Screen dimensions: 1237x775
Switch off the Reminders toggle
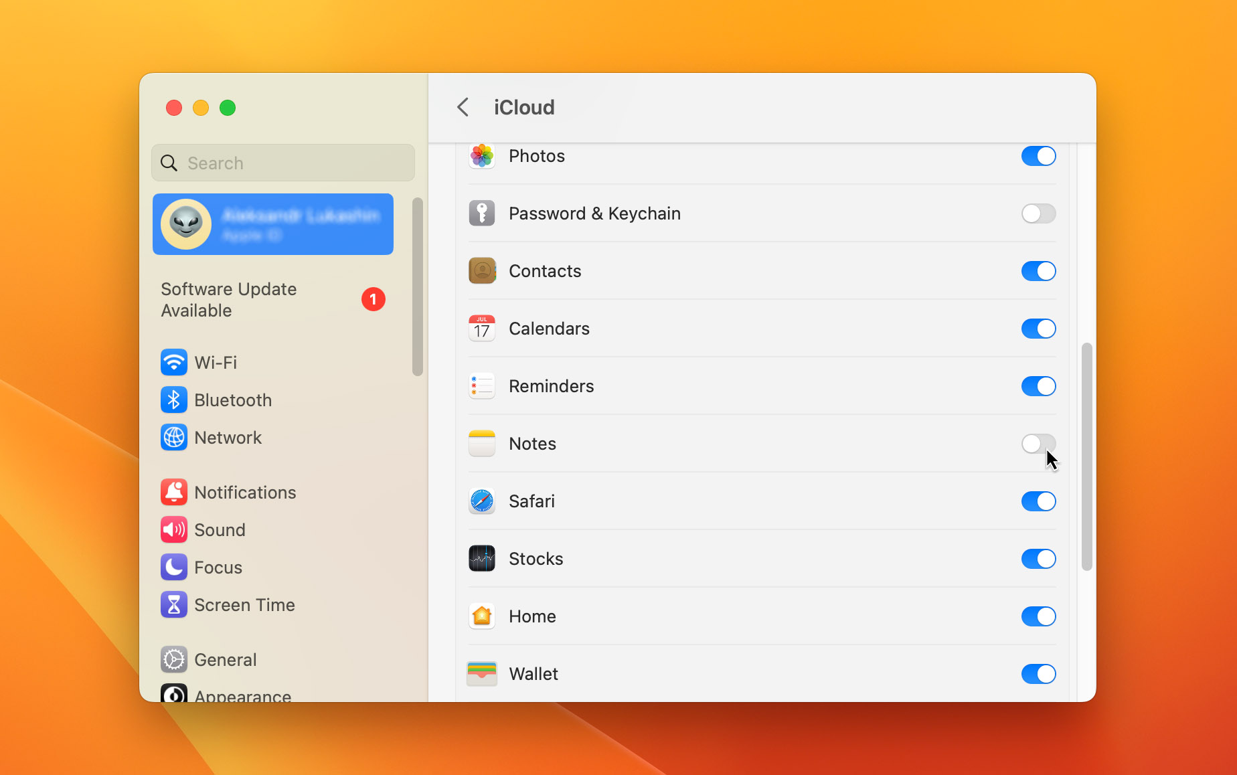pos(1039,386)
